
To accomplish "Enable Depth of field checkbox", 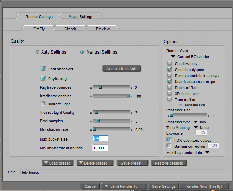I will [169, 87].
